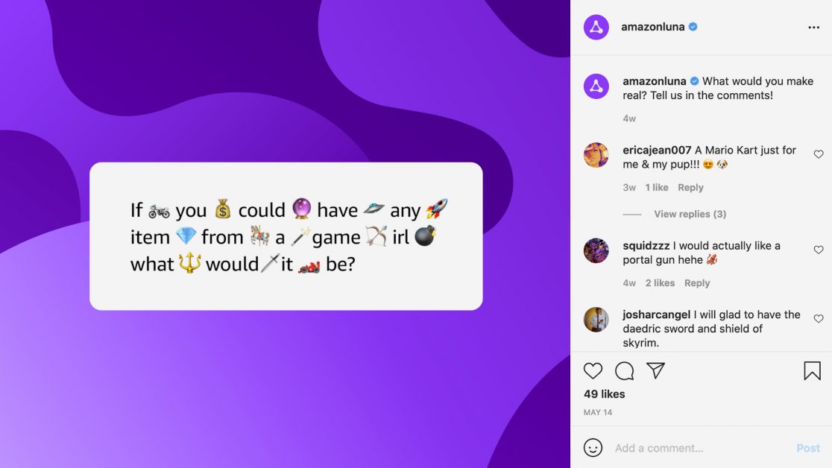Screen dimensions: 832x468
Task: Open the emoji picker smiley icon
Action: (x=593, y=448)
